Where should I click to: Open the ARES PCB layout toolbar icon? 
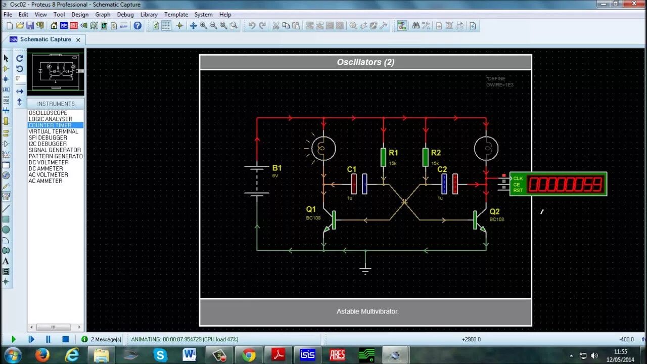click(74, 25)
